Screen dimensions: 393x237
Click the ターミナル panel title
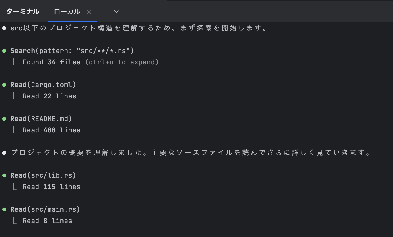coord(23,12)
